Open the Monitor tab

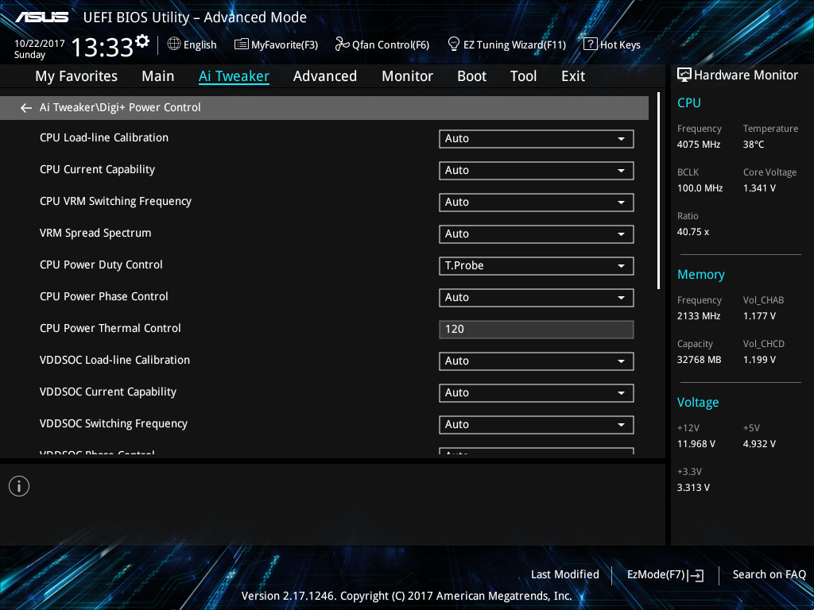pyautogui.click(x=408, y=76)
